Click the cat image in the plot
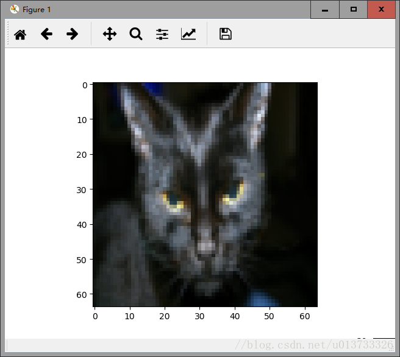Viewport: 400px width, 357px height. 205,194
